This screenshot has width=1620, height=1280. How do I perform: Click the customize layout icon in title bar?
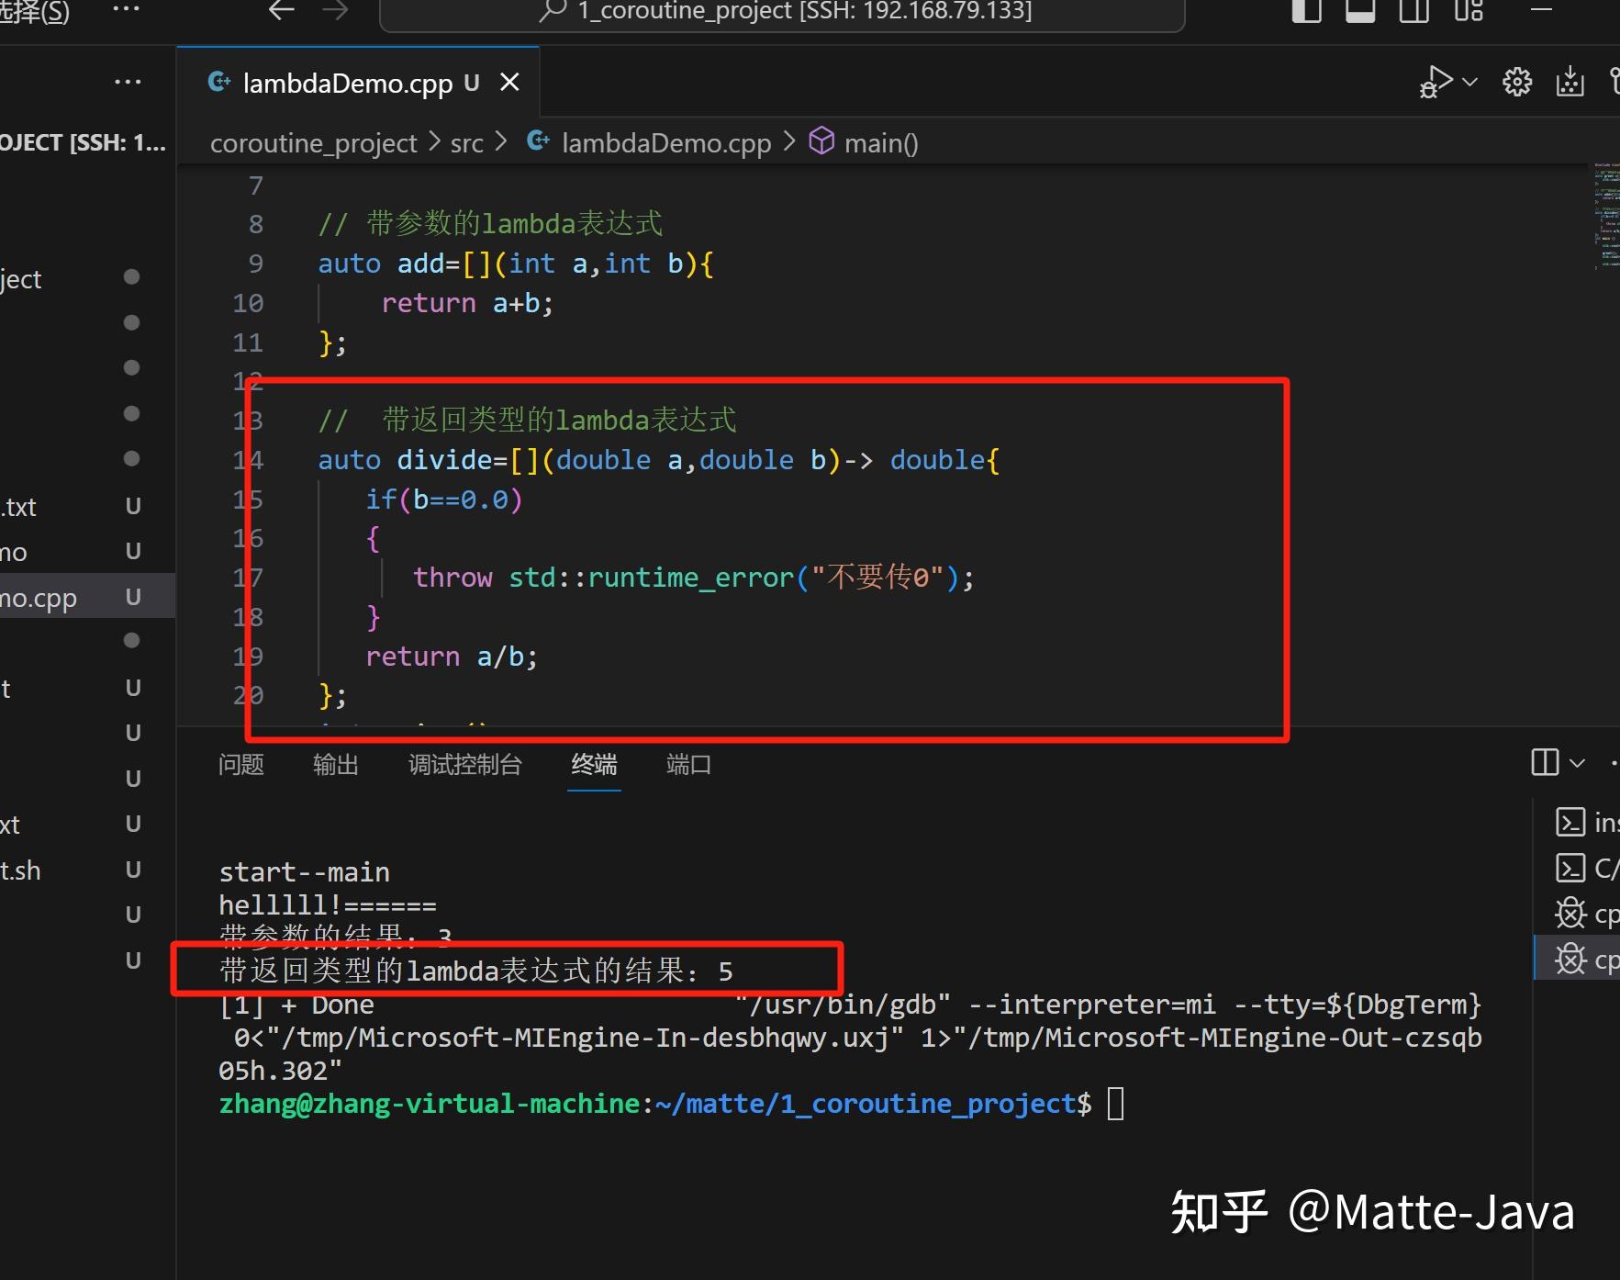(x=1468, y=12)
